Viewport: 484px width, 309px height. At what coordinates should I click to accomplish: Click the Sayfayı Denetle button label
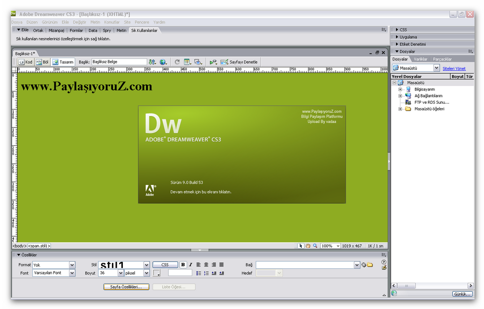coord(243,62)
